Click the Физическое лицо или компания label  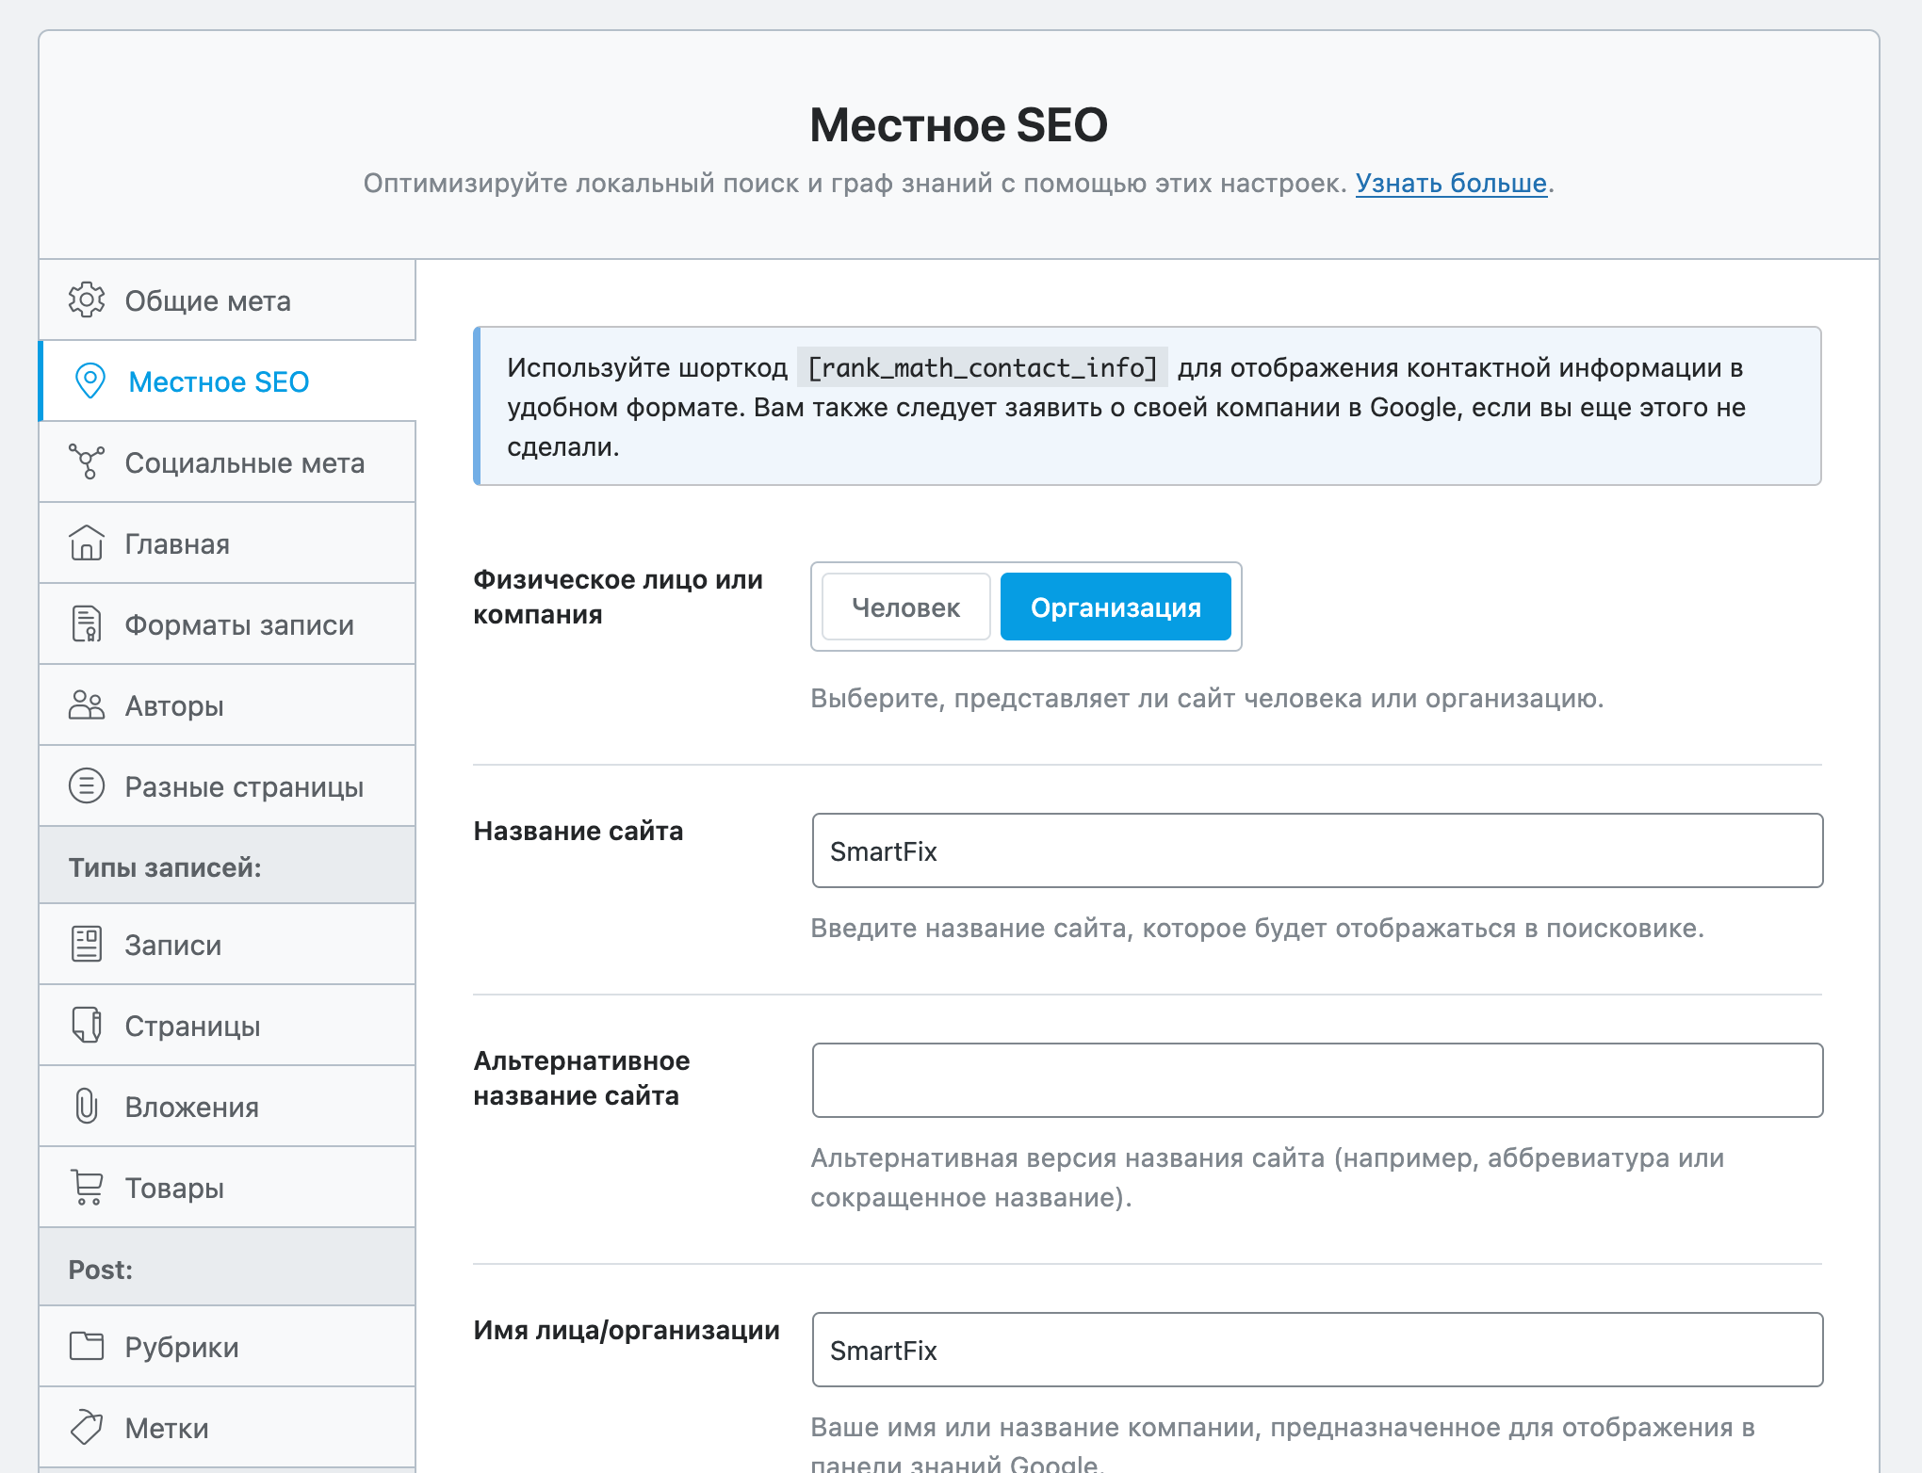point(618,597)
